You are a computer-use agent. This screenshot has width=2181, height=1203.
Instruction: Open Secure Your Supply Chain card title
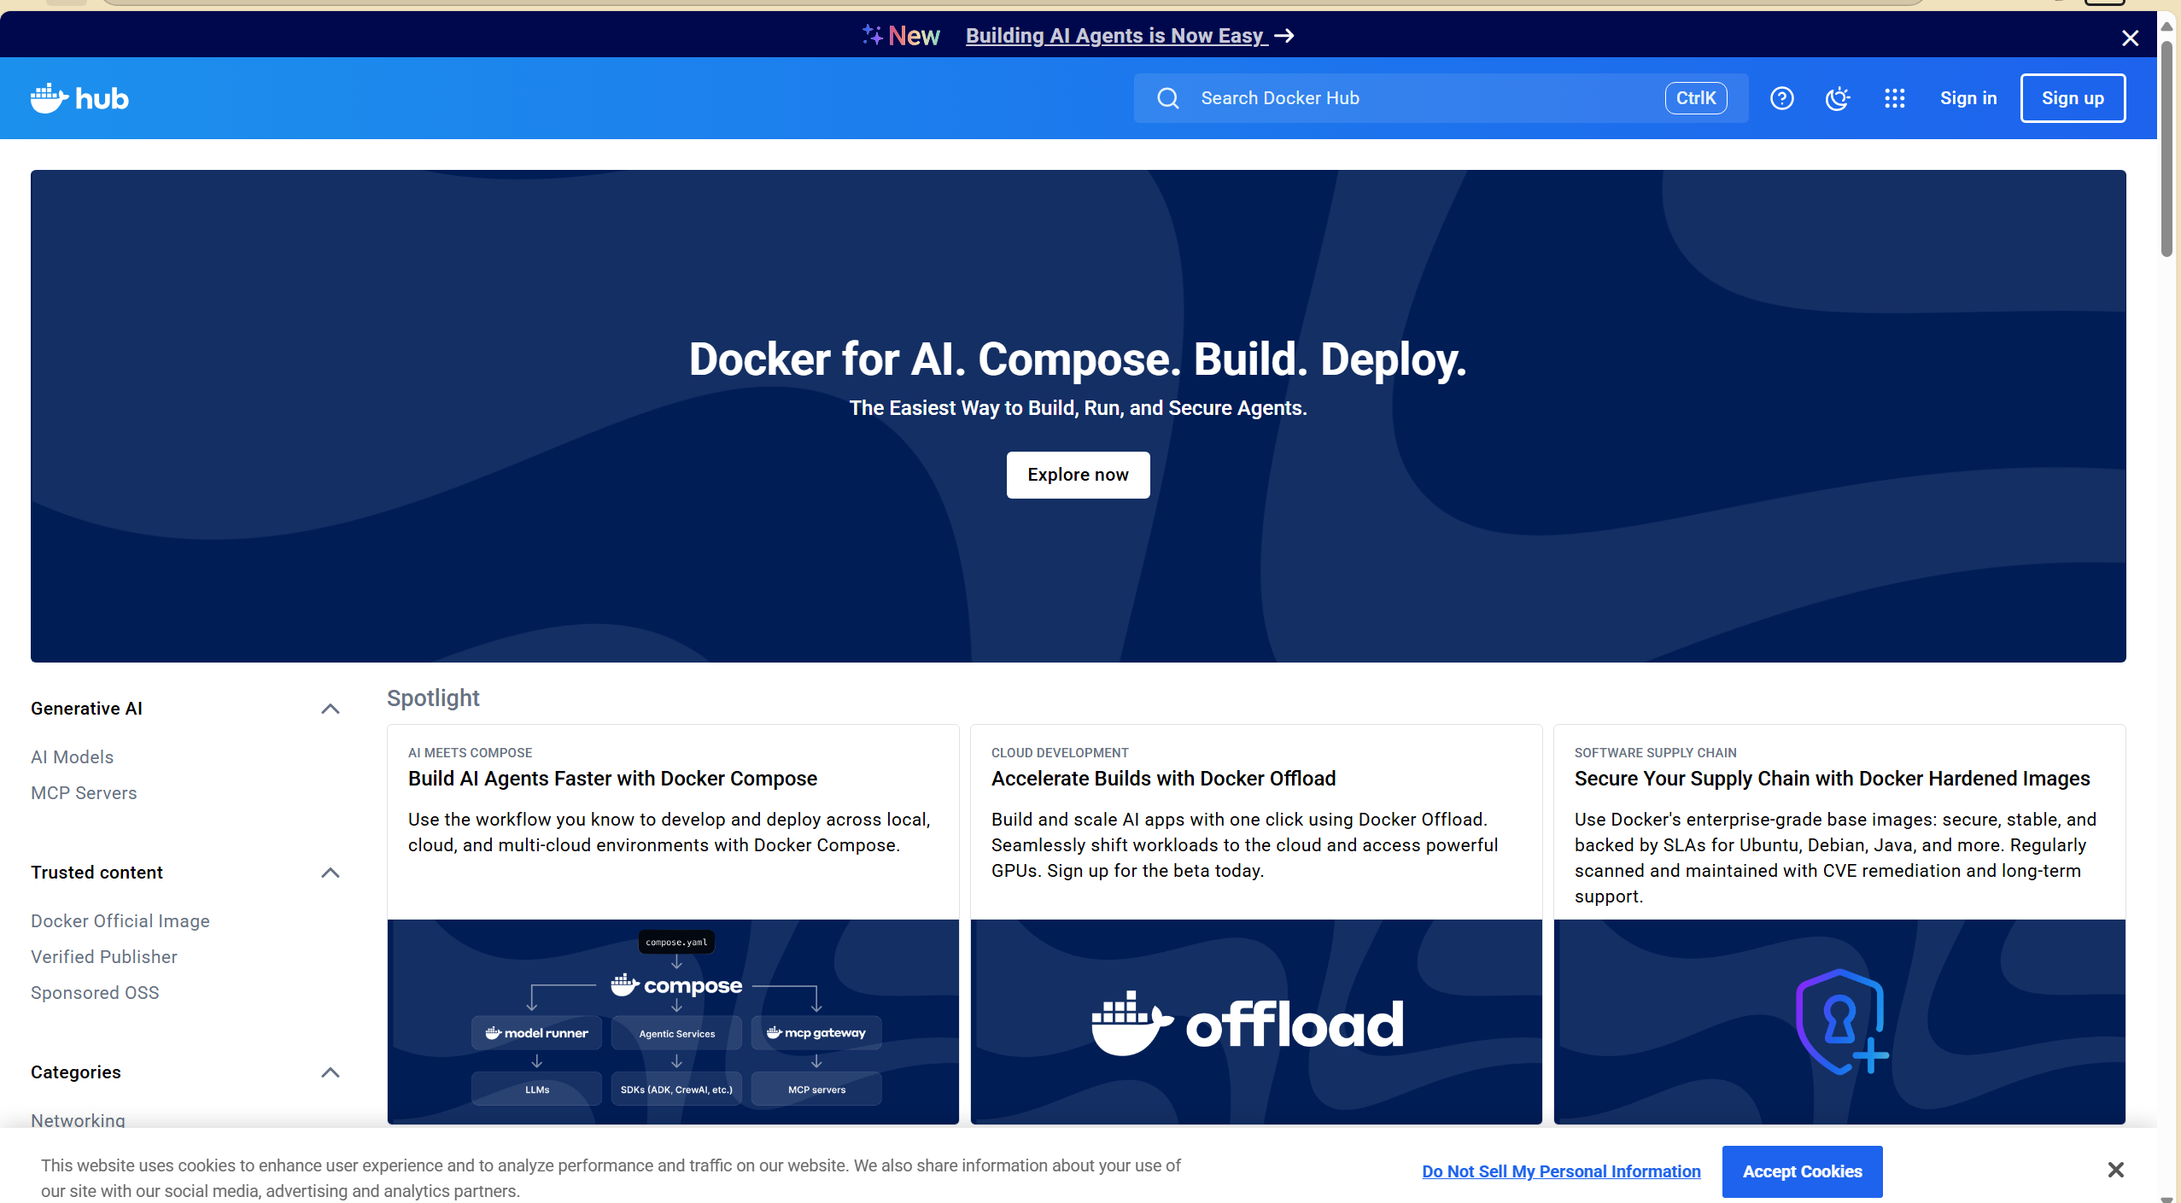tap(1832, 779)
